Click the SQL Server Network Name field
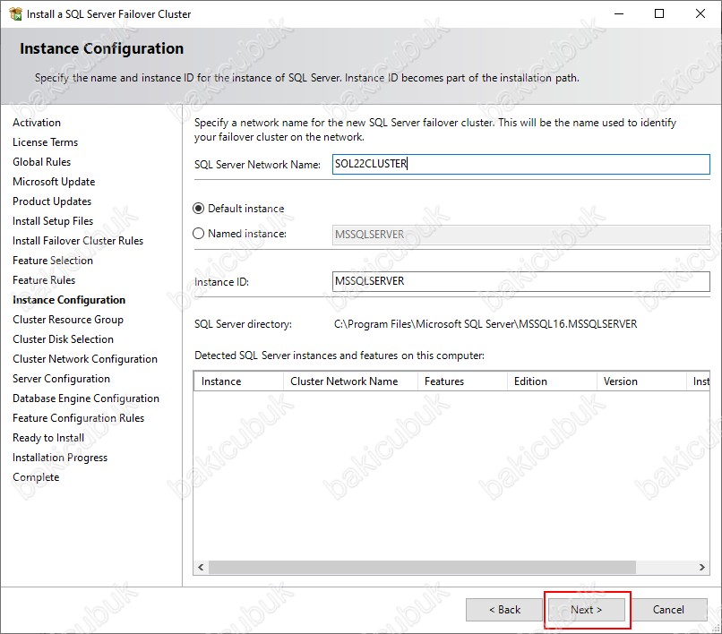This screenshot has height=634, width=722. tap(520, 165)
